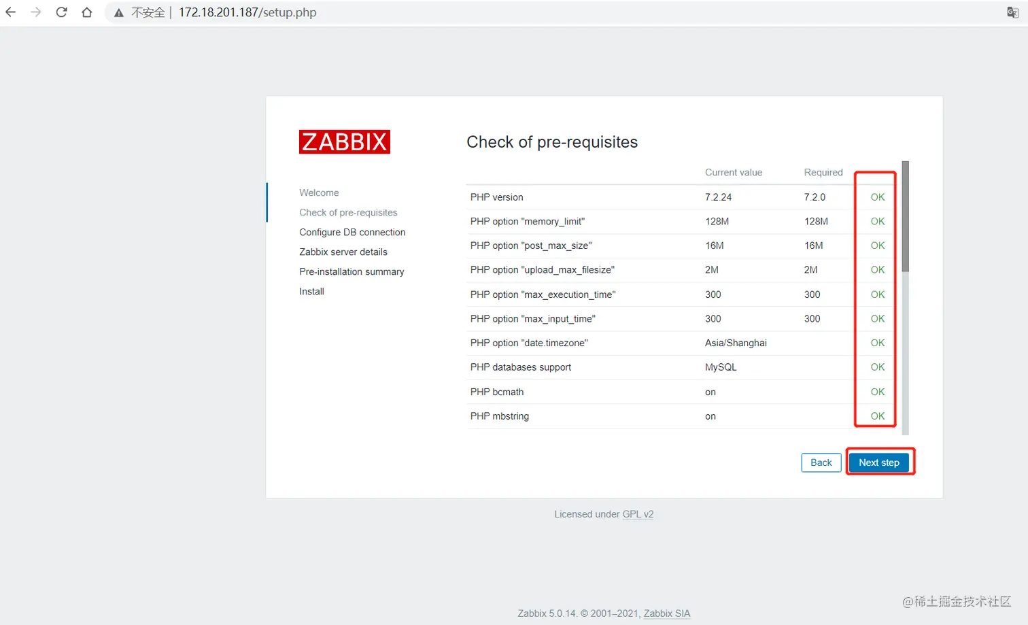Click the OK status of date.timezone row
Image resolution: width=1028 pixels, height=625 pixels.
point(878,343)
